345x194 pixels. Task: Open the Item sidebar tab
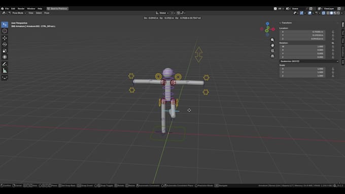(343, 25)
